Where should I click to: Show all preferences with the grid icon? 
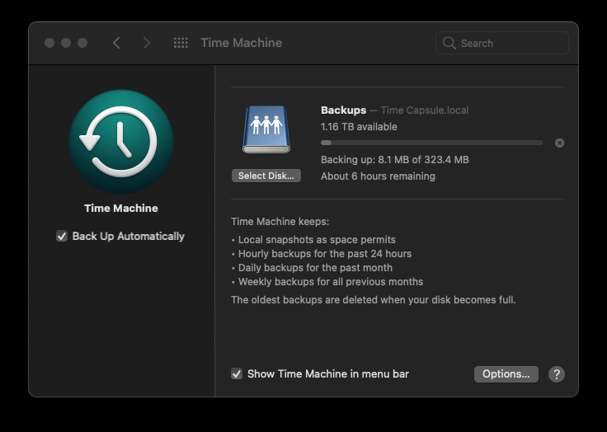181,43
